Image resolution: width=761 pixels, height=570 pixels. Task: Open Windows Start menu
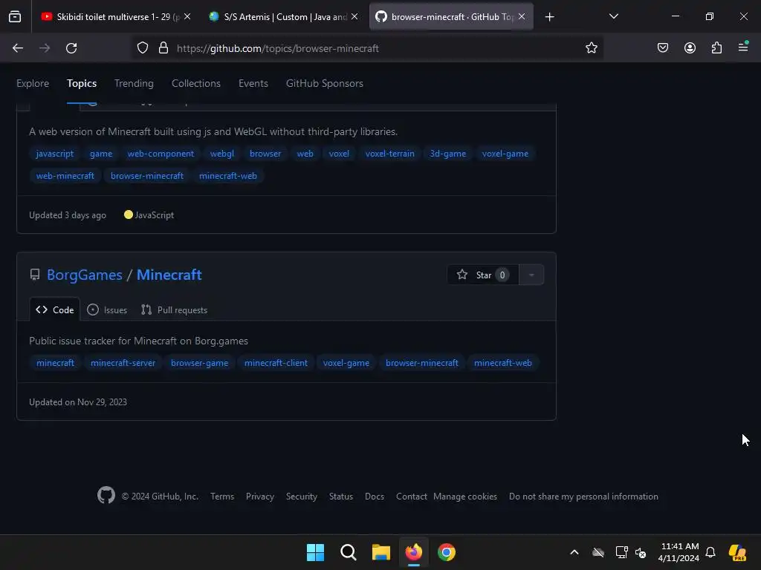coord(315,552)
